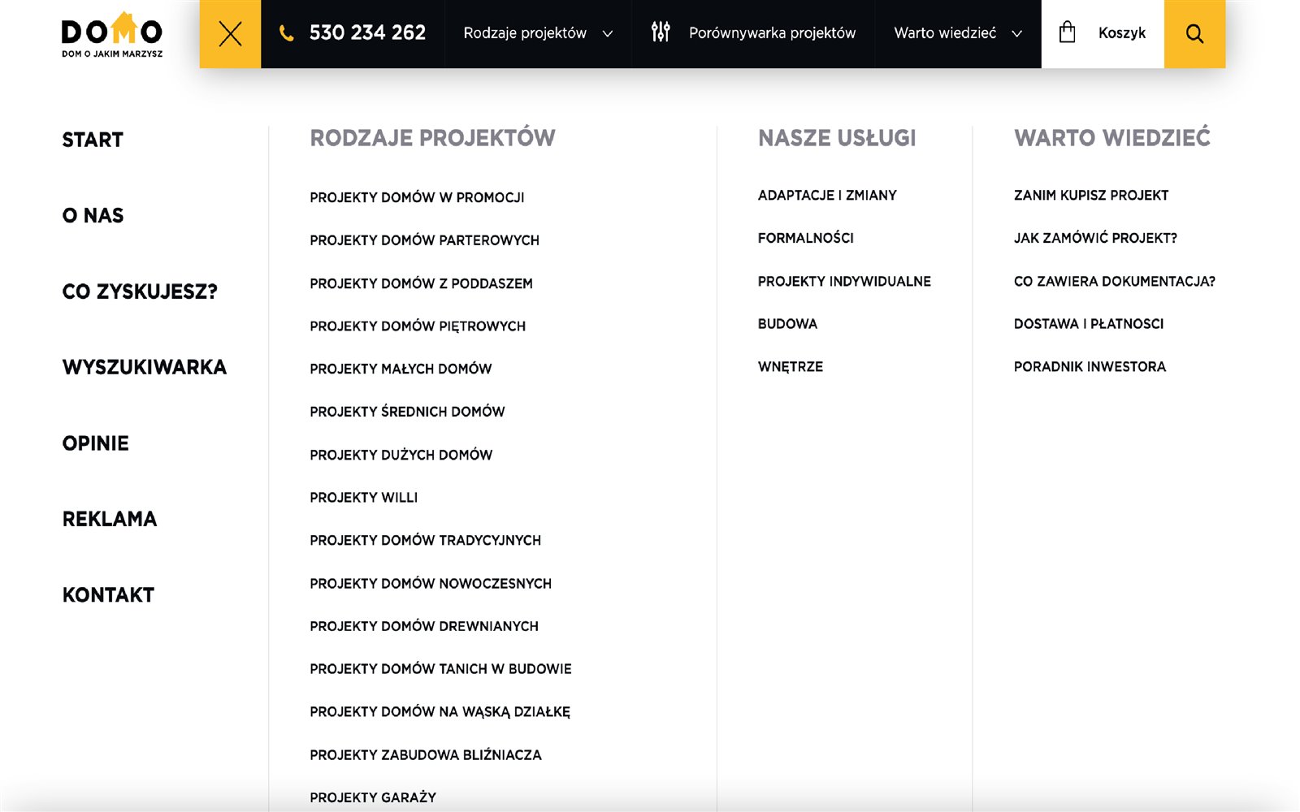Screen dimensions: 1300x812
Task: Expand the Warto wiedzieć dropdown chevron
Action: (1016, 34)
